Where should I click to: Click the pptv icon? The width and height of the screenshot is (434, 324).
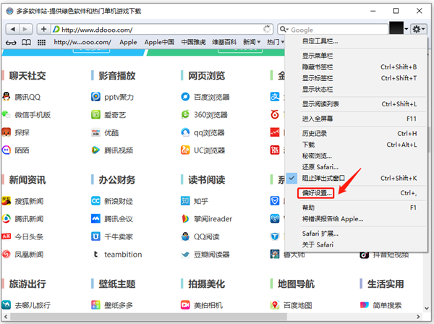coord(95,97)
